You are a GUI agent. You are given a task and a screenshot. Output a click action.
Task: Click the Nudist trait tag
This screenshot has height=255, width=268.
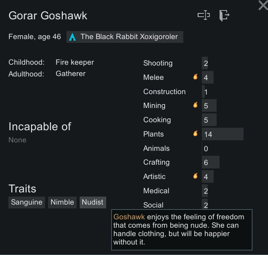pyautogui.click(x=92, y=202)
